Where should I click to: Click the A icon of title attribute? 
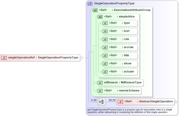pos(105,56)
